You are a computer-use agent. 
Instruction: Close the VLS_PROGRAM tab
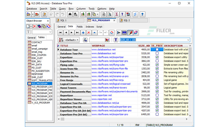114,20
